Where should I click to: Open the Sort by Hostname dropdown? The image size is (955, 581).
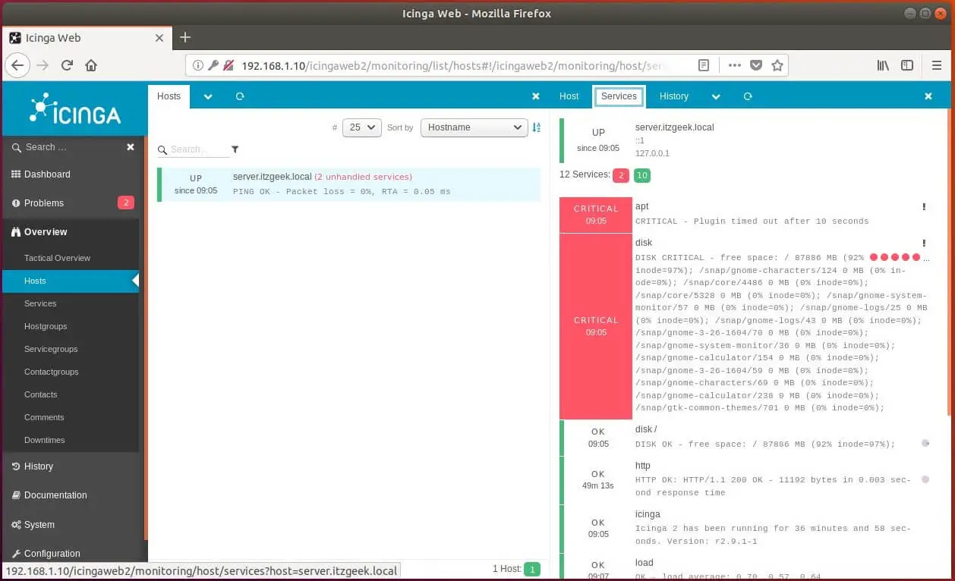474,127
